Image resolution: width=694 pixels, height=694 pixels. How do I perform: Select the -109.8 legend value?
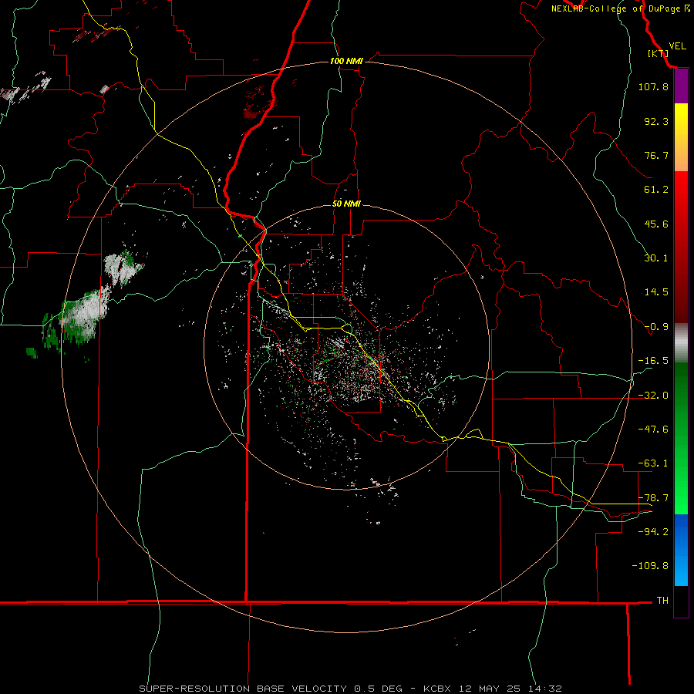(x=650, y=566)
